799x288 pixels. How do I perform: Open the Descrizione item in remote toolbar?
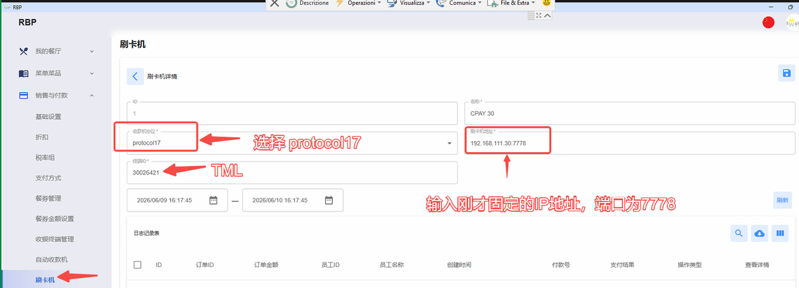point(308,3)
